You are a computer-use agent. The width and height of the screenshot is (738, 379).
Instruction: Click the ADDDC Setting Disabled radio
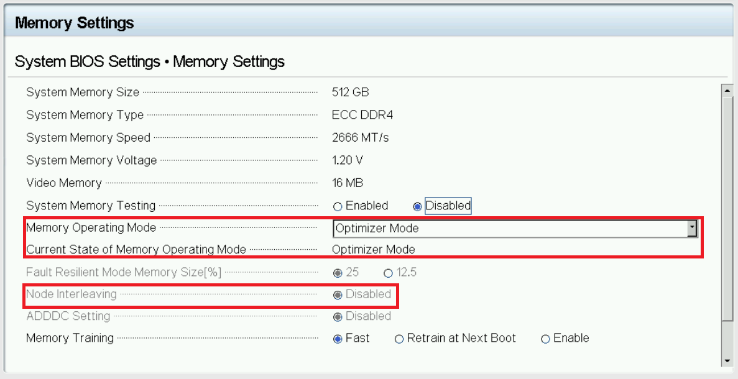tap(338, 316)
